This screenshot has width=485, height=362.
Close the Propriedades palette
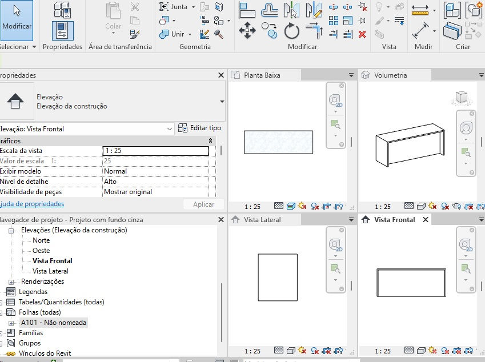tap(221, 75)
